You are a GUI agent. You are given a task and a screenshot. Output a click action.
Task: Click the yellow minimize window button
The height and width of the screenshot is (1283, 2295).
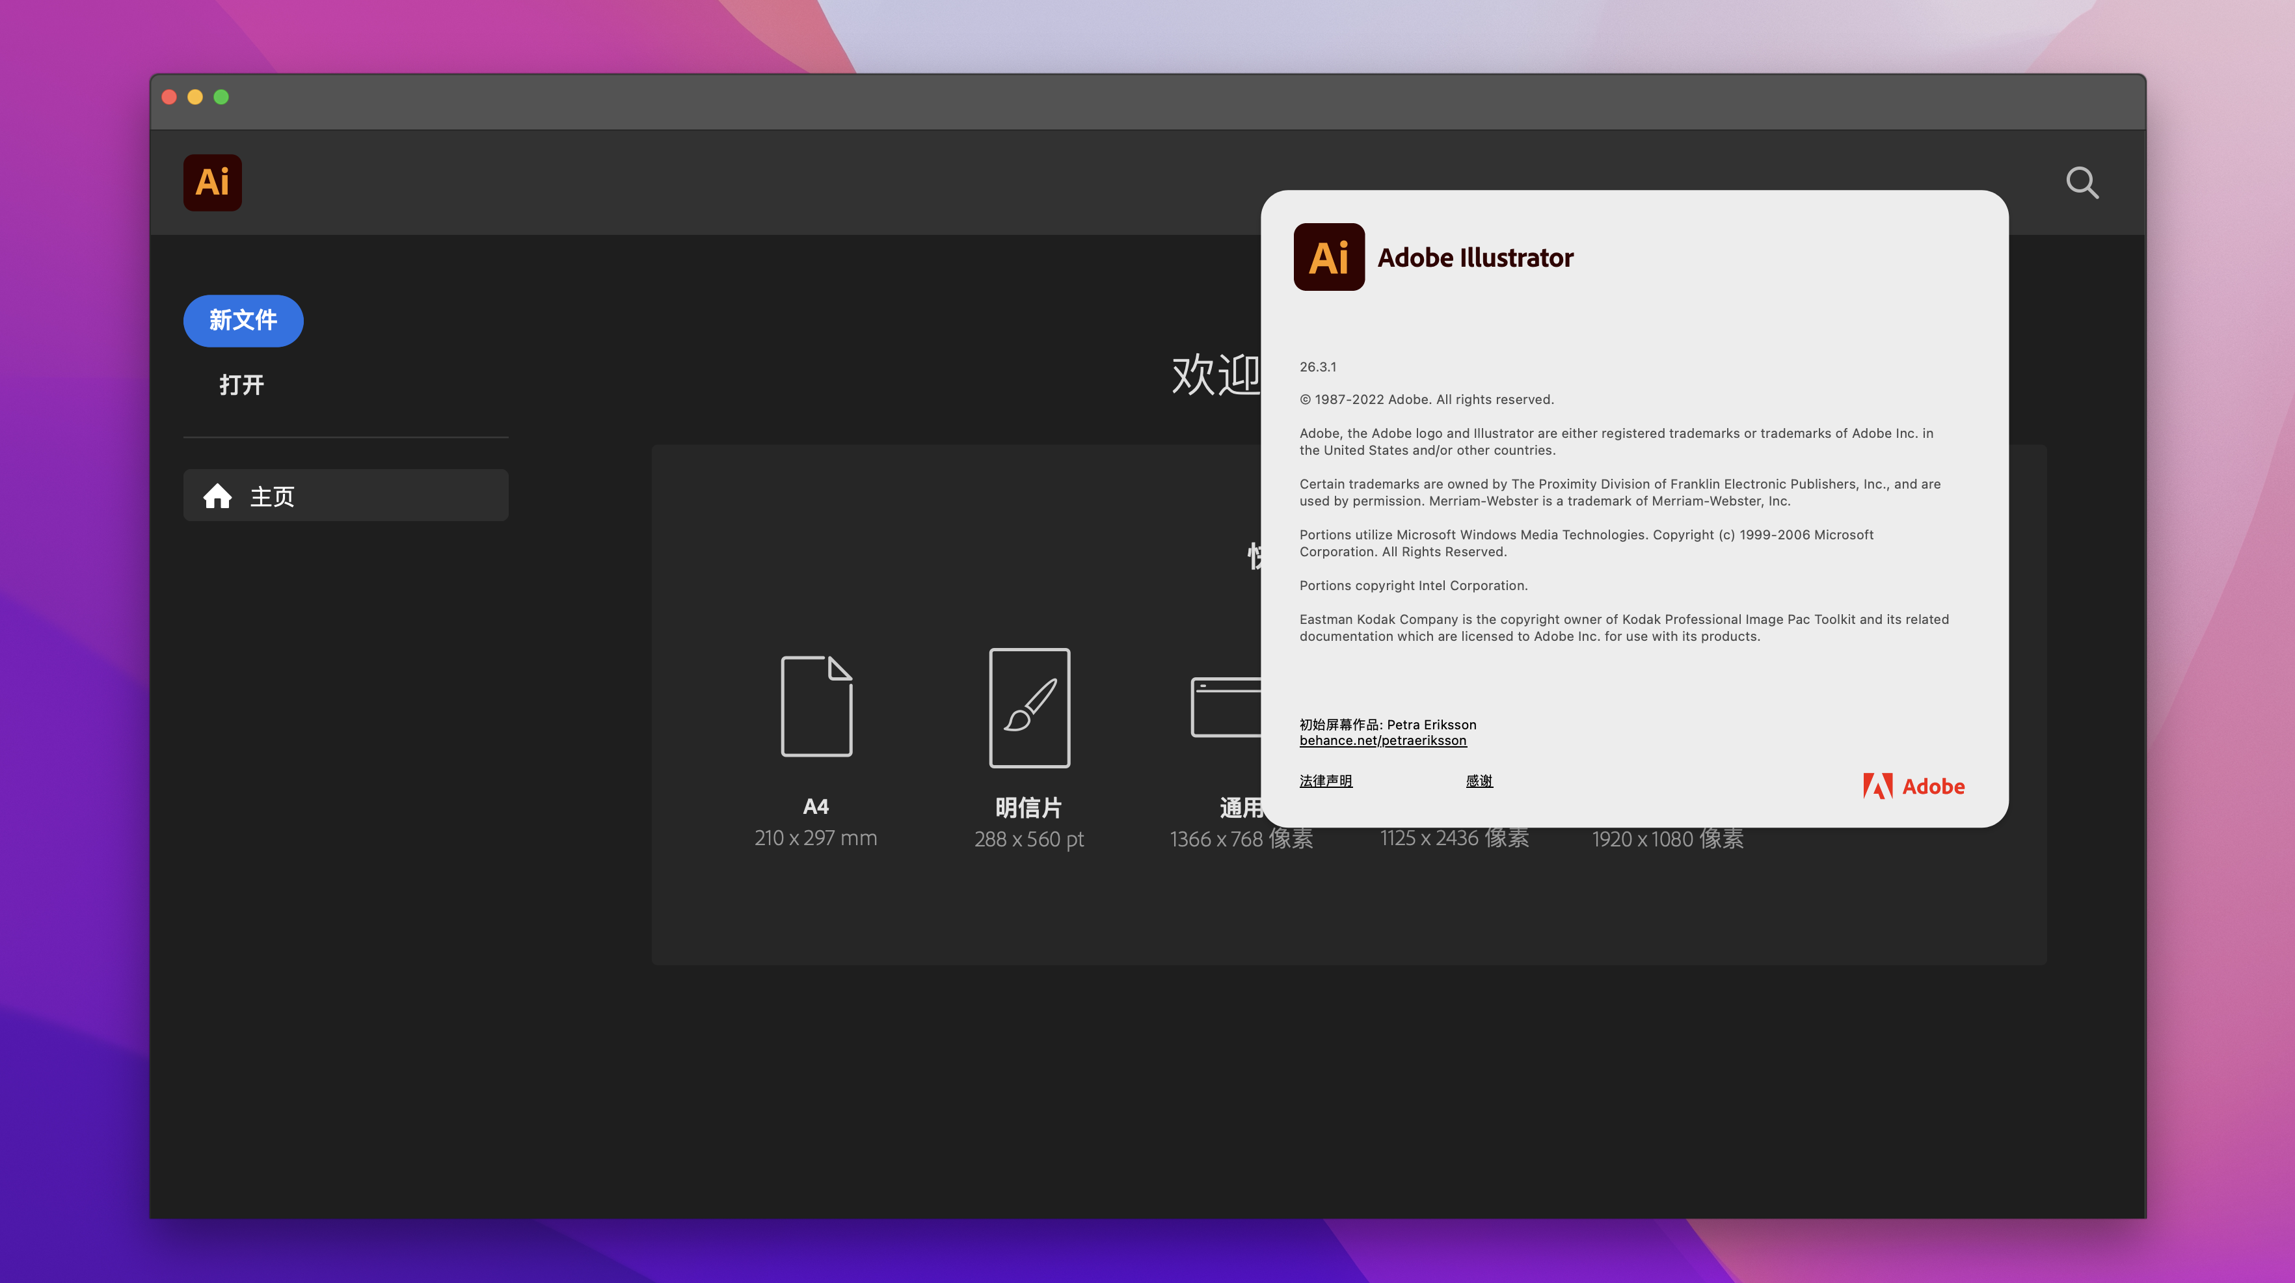coord(195,97)
